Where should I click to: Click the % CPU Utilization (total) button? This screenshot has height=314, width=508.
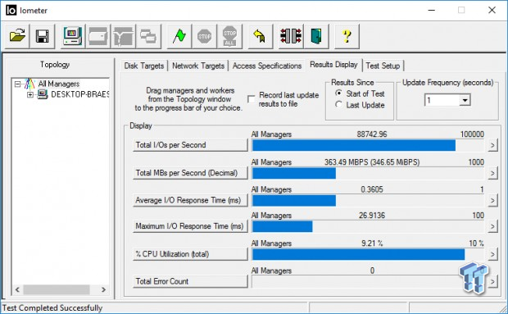190,253
